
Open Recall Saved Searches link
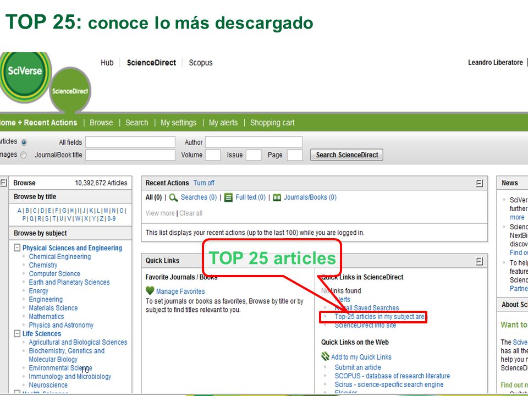tap(367, 308)
